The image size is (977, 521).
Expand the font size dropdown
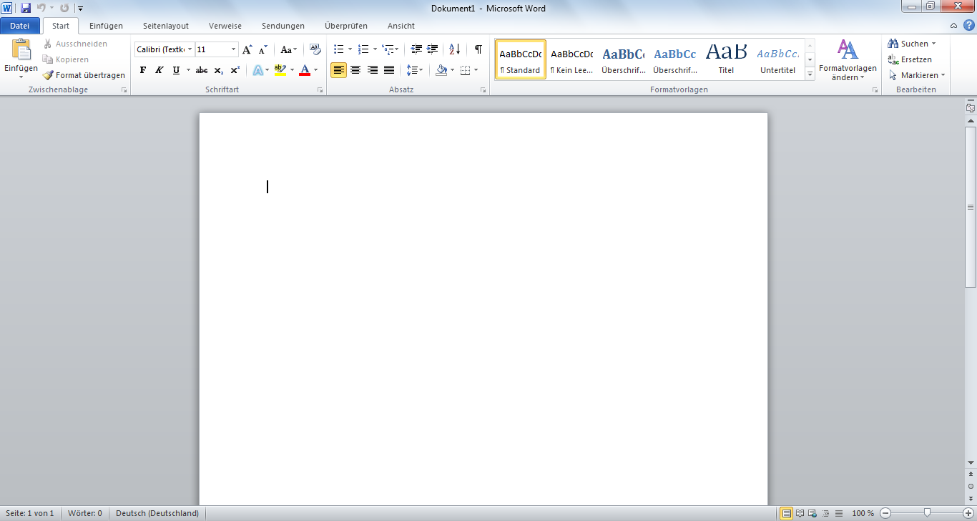[233, 49]
